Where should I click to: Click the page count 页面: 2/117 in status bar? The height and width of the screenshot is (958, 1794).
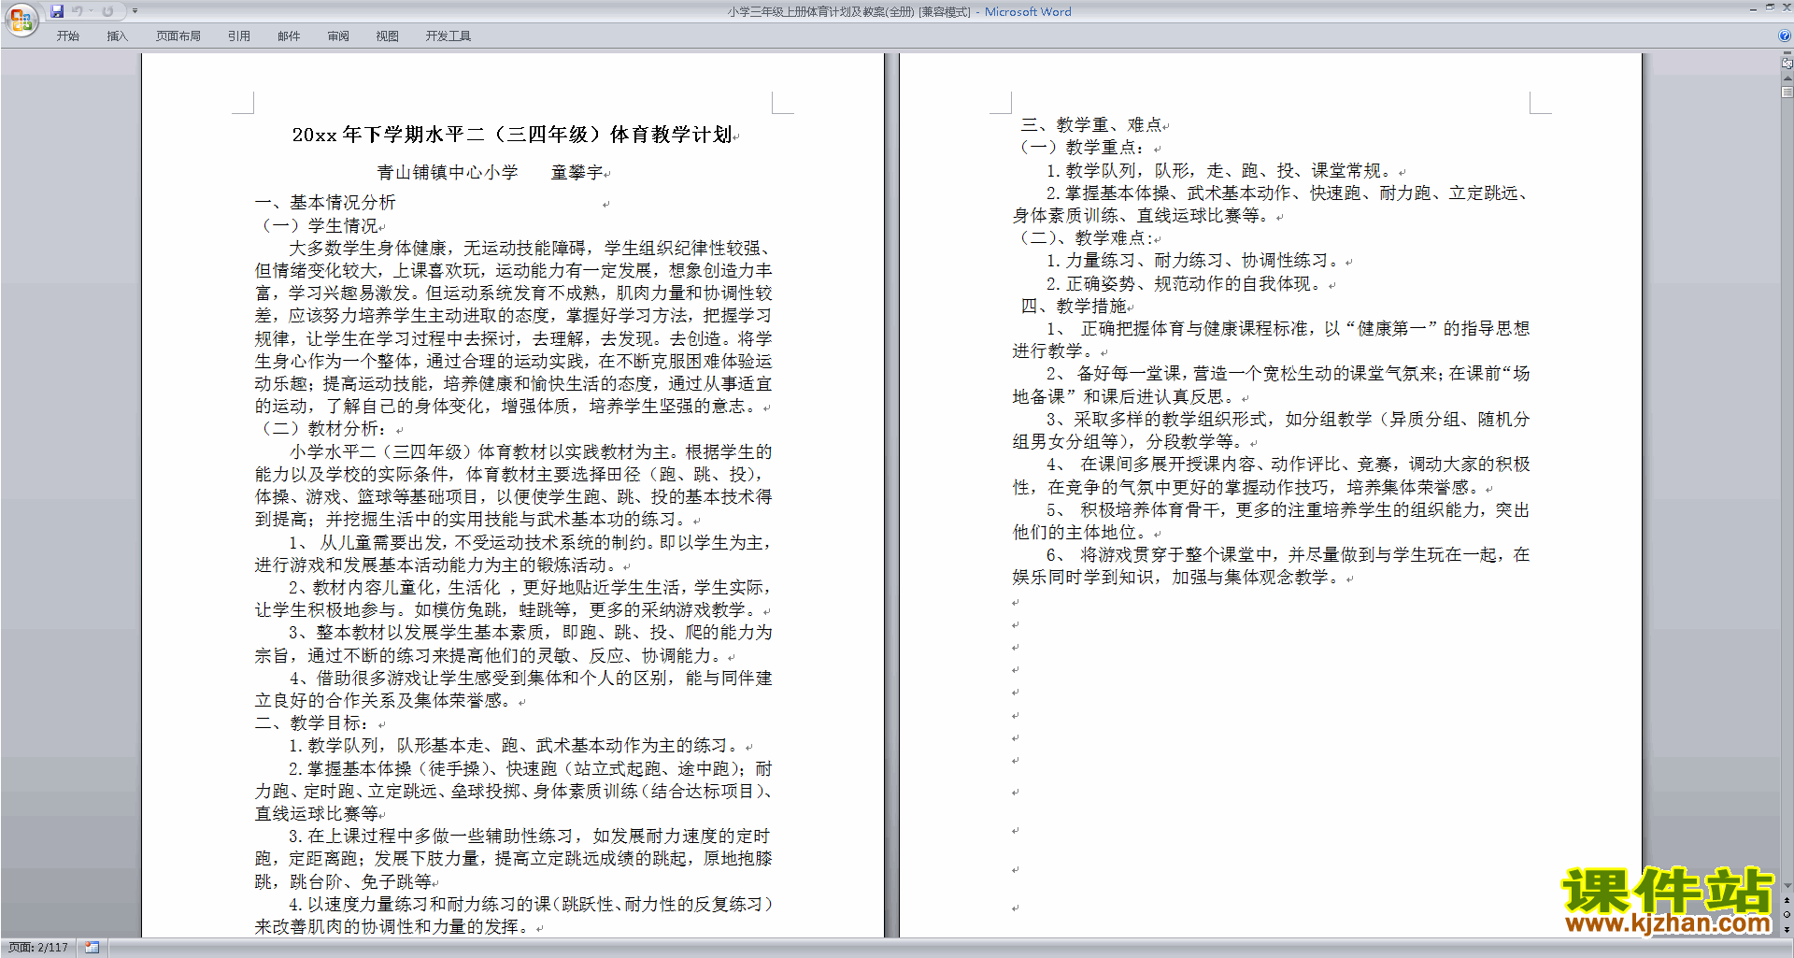coord(38,948)
